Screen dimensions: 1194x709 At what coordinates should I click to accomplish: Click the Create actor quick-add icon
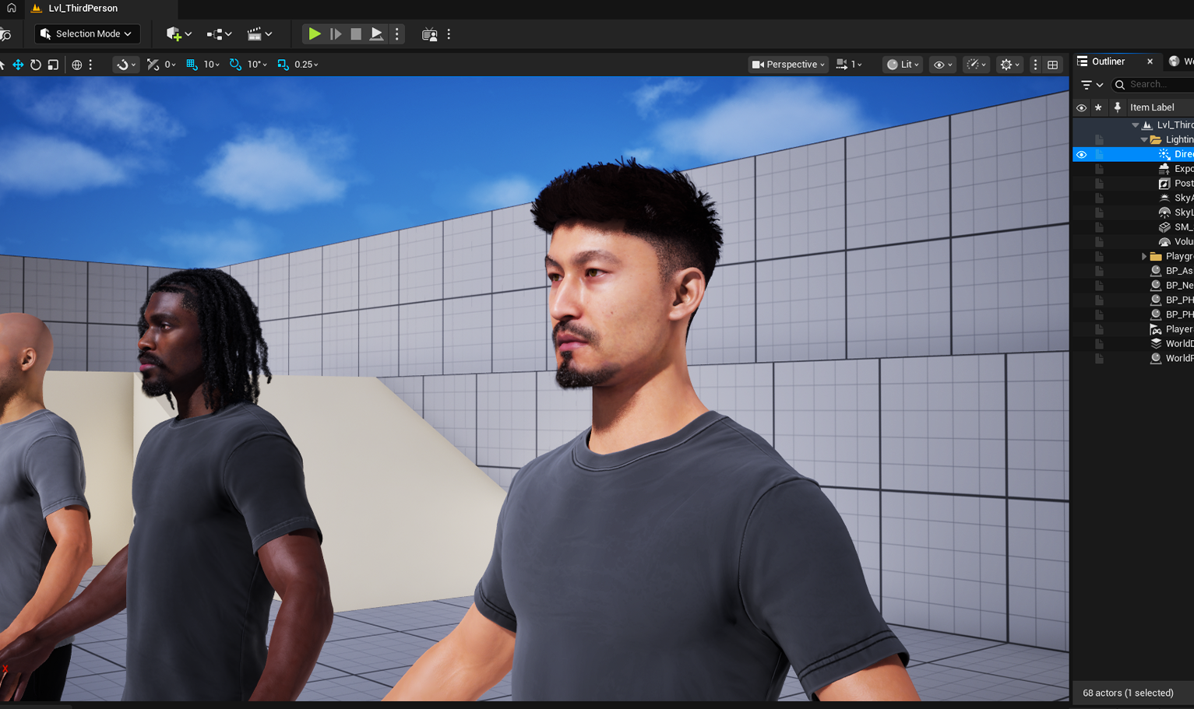(x=174, y=33)
